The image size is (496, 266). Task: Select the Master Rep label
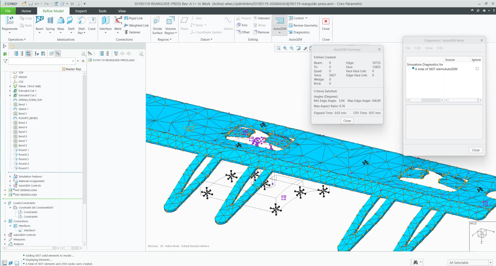click(x=73, y=69)
